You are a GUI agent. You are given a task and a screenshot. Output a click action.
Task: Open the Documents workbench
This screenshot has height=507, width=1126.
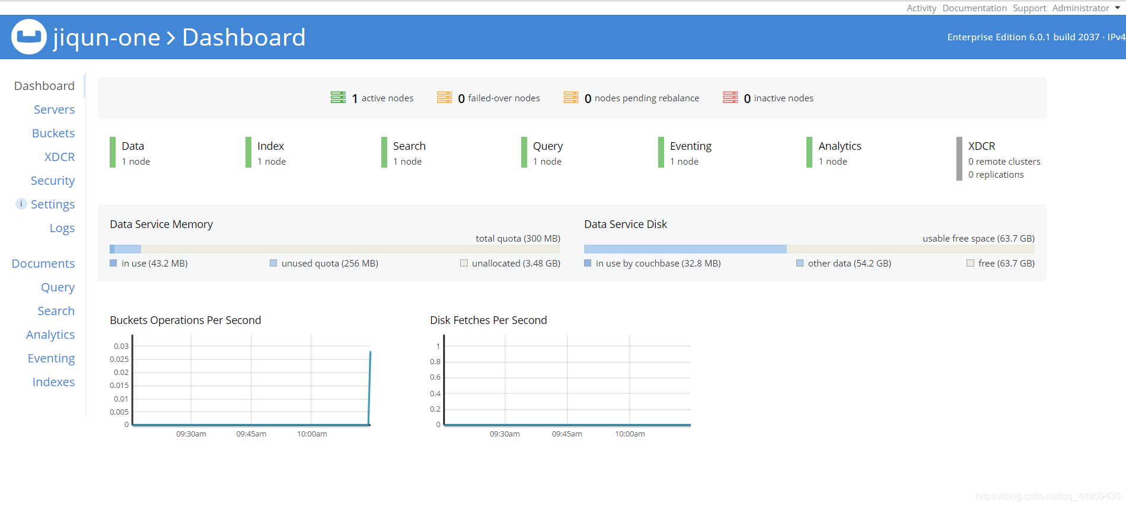click(x=43, y=264)
